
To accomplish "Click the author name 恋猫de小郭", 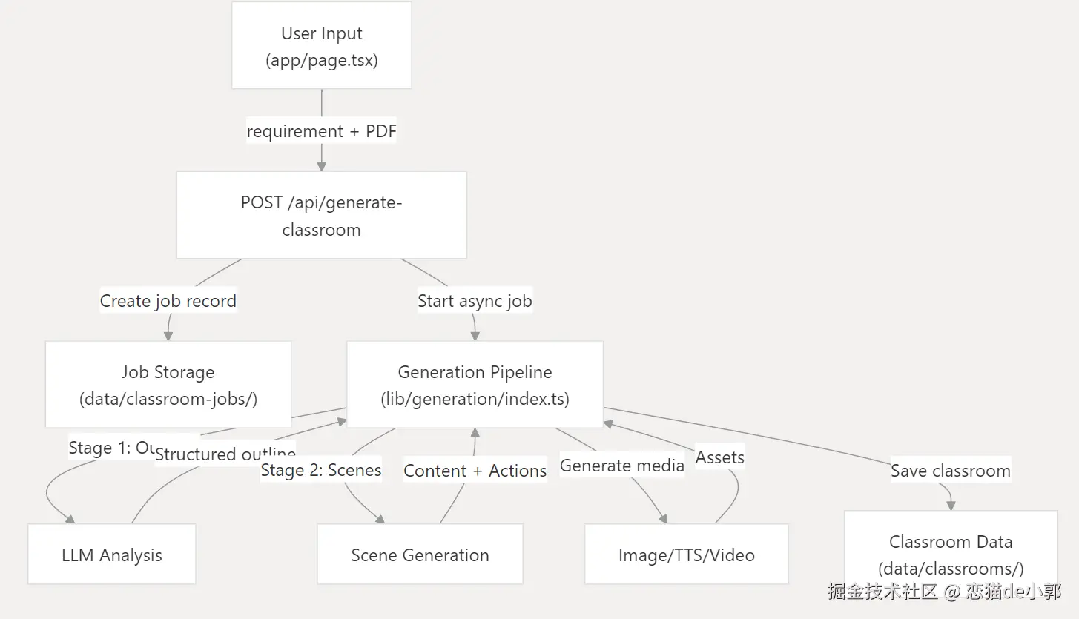I will 1013,592.
